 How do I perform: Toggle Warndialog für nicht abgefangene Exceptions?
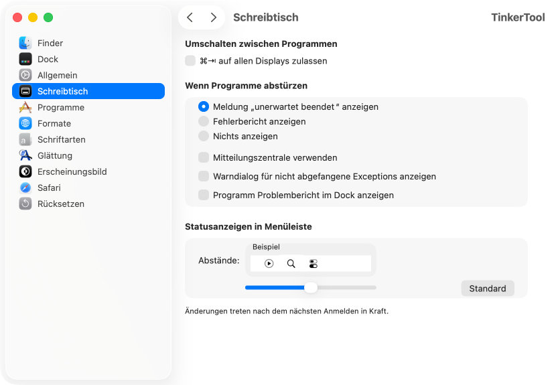tap(204, 176)
